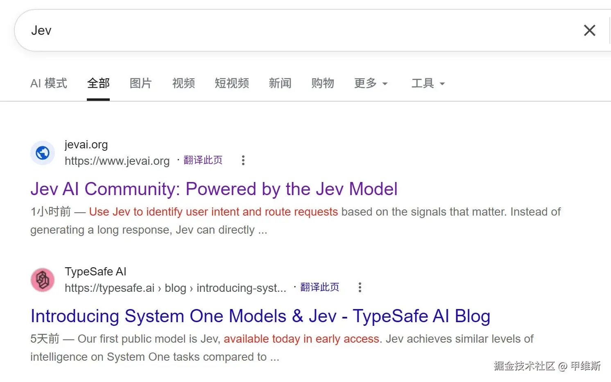
Task: Expand the 工具 dropdown
Action: tap(428, 83)
